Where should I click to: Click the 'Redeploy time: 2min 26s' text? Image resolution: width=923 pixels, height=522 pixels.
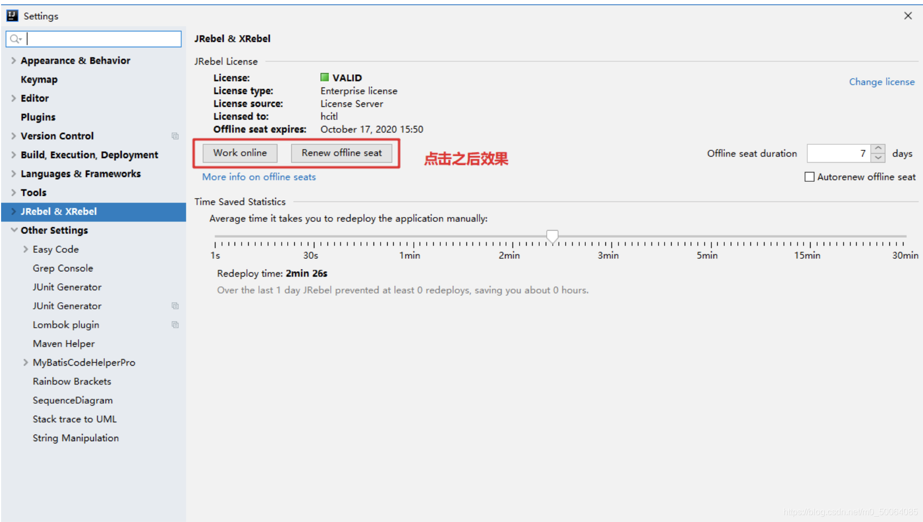pos(272,273)
